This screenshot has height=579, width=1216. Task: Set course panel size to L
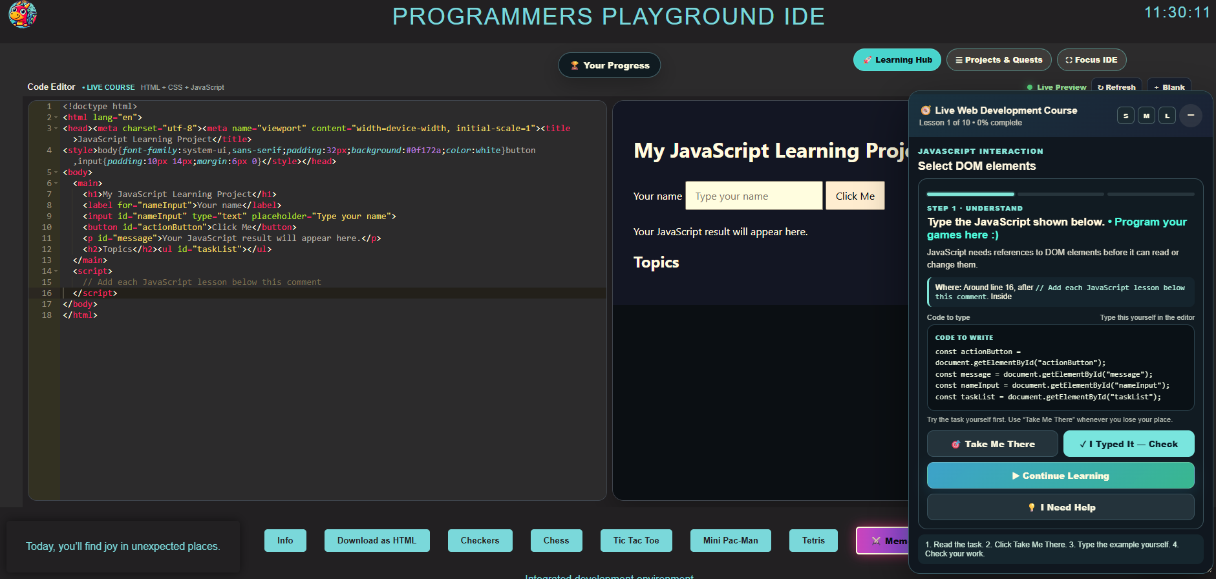click(1167, 116)
